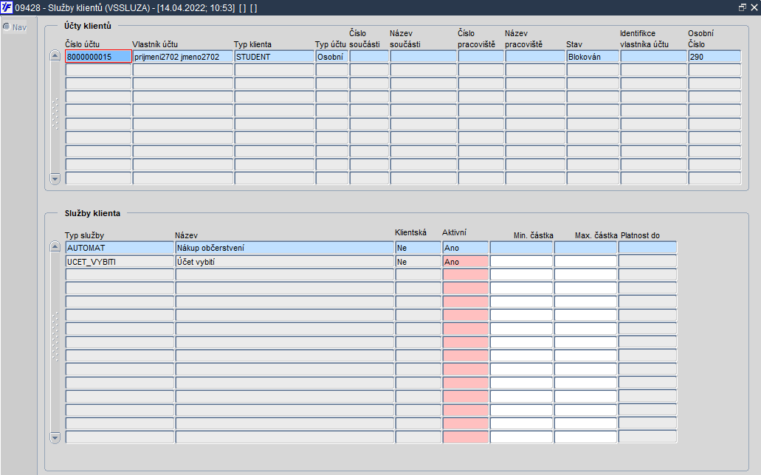This screenshot has width=761, height=475.
Task: Click pink Aktivní cell for Účet vybití
Action: (x=466, y=262)
